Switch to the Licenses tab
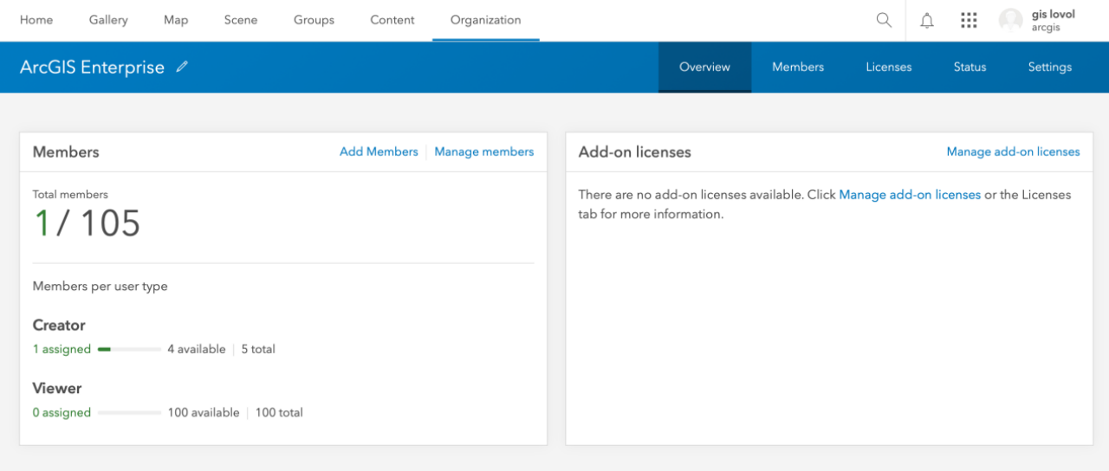This screenshot has width=1109, height=471. tap(889, 67)
